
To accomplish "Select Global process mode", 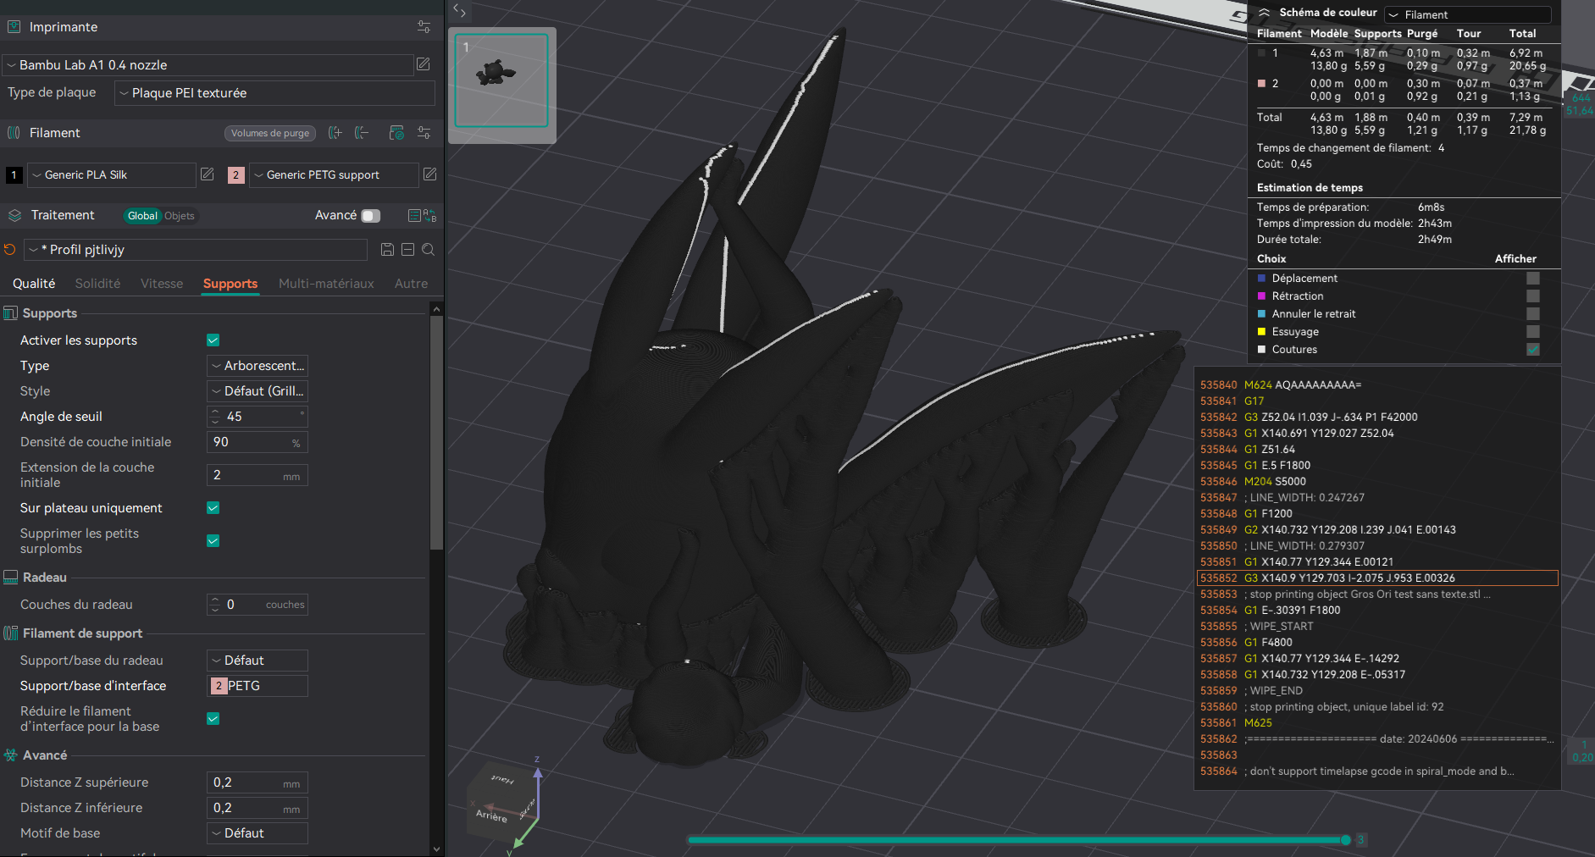I will pyautogui.click(x=142, y=216).
